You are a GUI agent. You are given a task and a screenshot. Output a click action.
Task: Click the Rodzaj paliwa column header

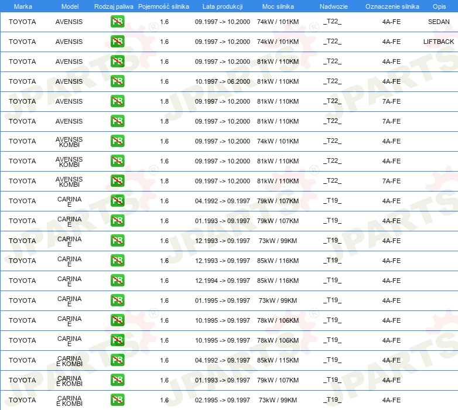[114, 6]
